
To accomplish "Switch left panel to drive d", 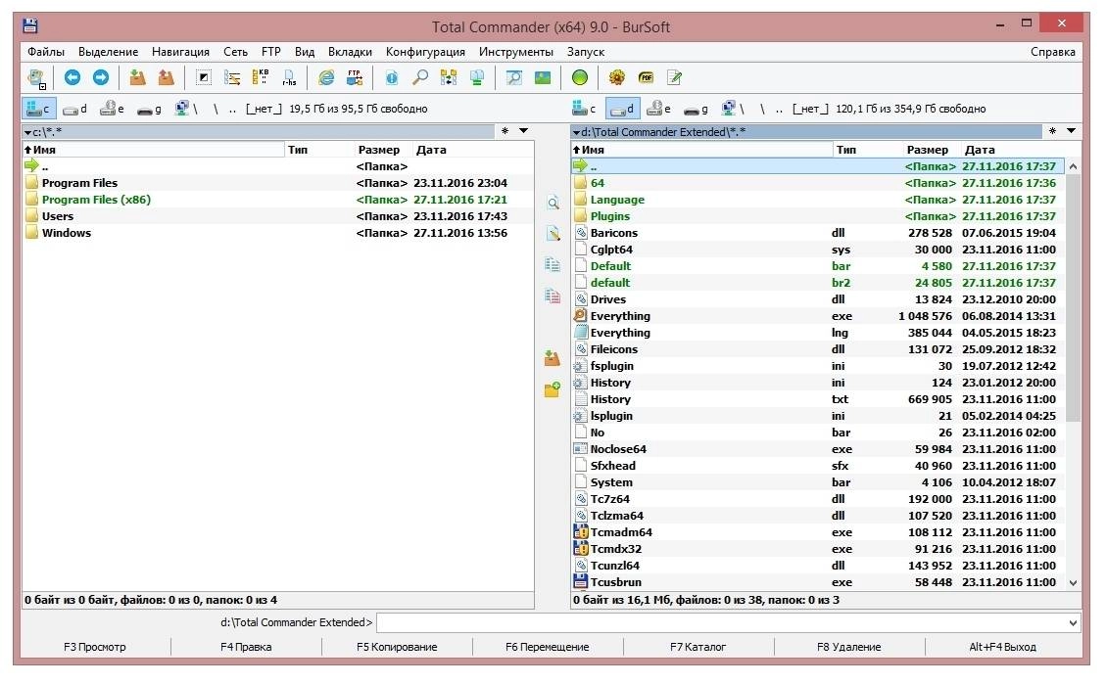I will pos(74,109).
